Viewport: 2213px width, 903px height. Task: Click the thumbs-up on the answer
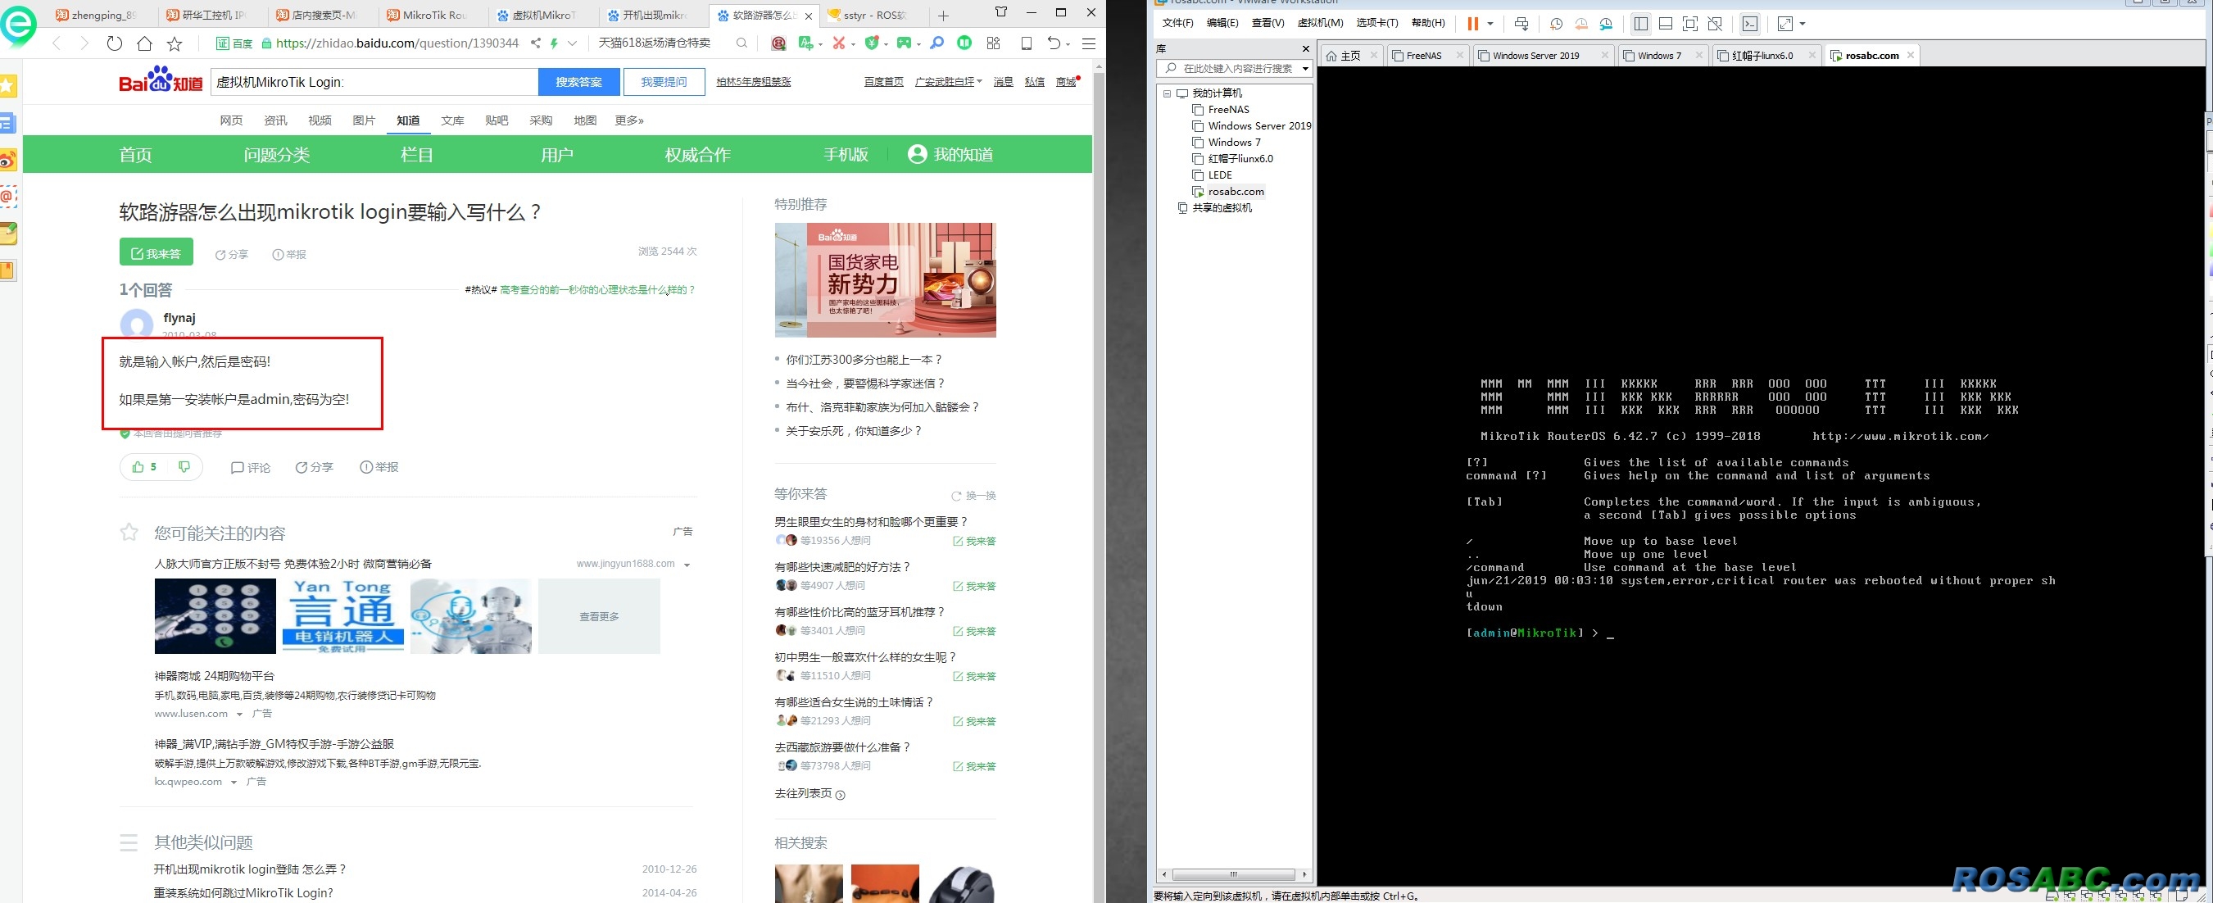coord(138,466)
